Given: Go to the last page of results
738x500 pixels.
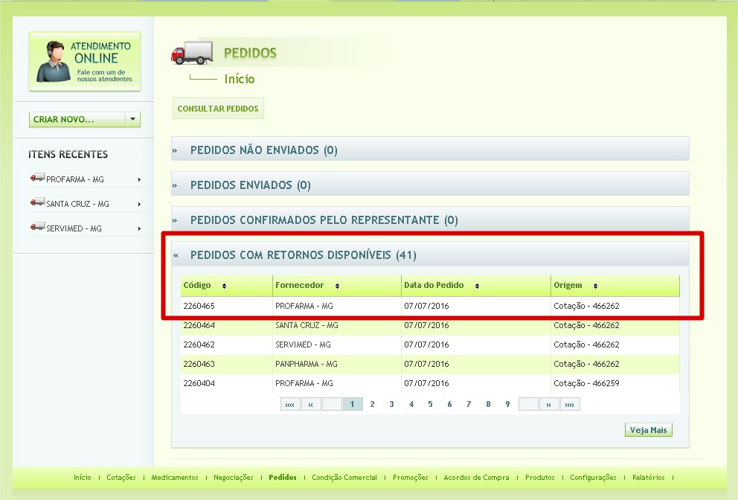Looking at the screenshot, I should pos(570,405).
